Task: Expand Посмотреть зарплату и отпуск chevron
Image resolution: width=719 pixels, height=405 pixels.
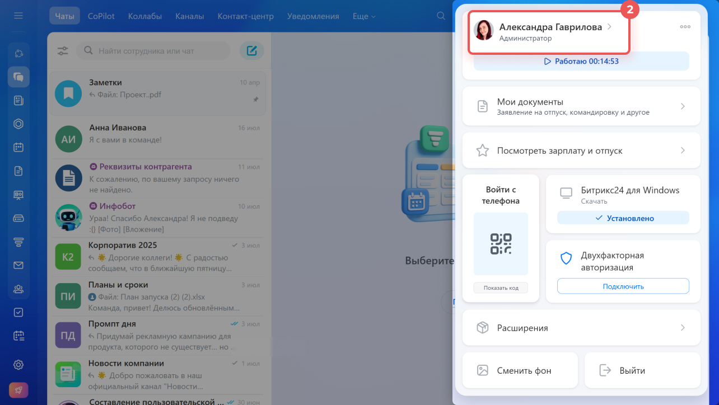Action: tap(683, 150)
